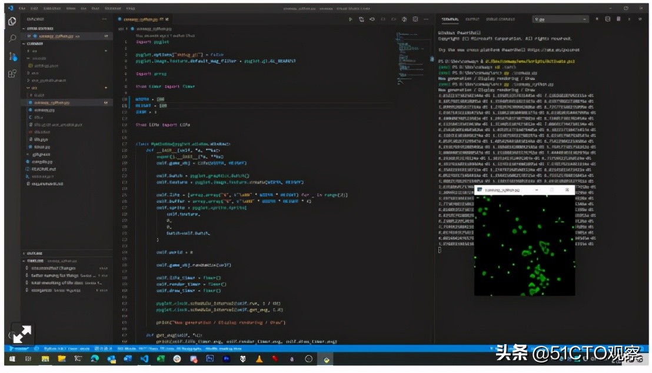Open the Python app icon on taskbar

tap(326, 359)
